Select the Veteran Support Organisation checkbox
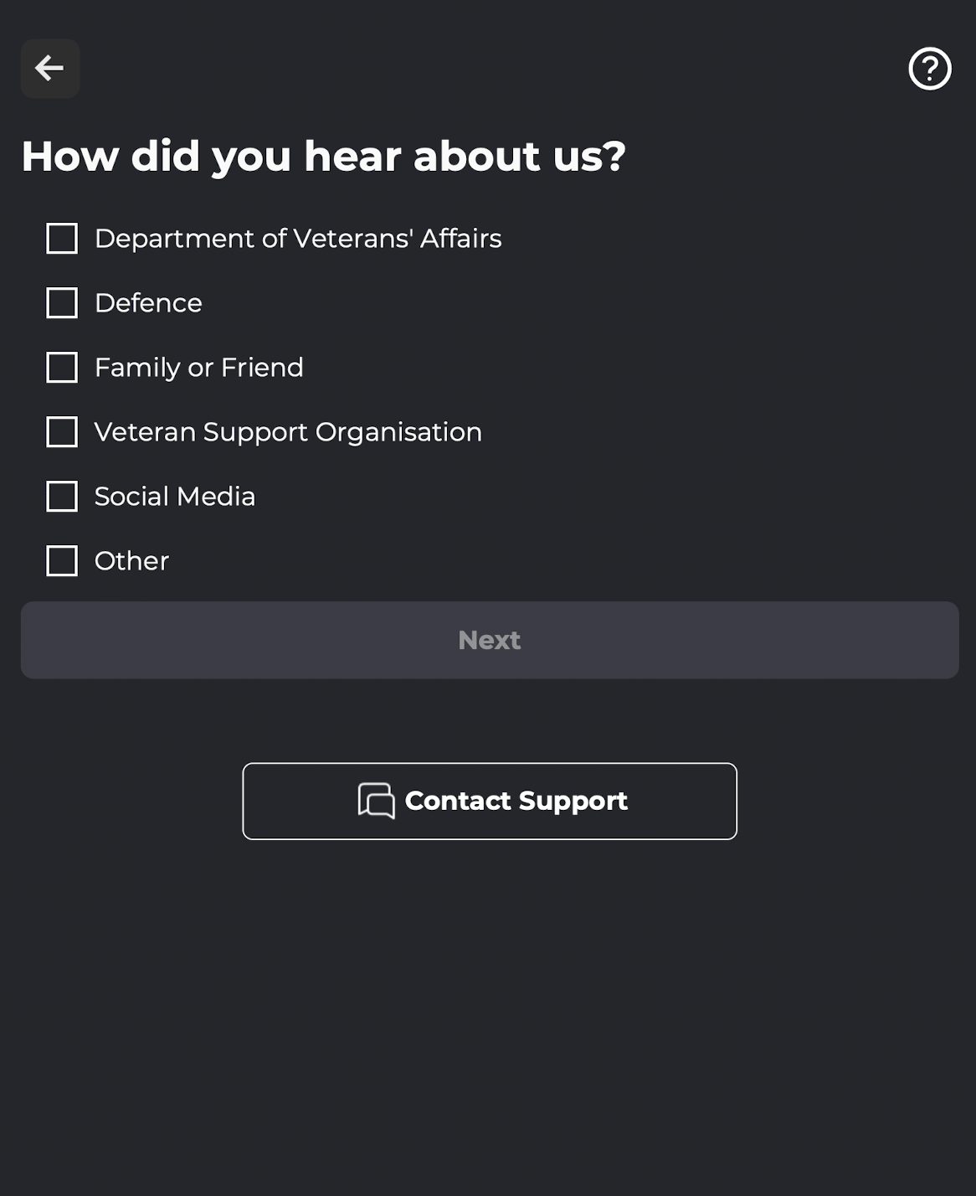The width and height of the screenshot is (976, 1196). click(62, 432)
